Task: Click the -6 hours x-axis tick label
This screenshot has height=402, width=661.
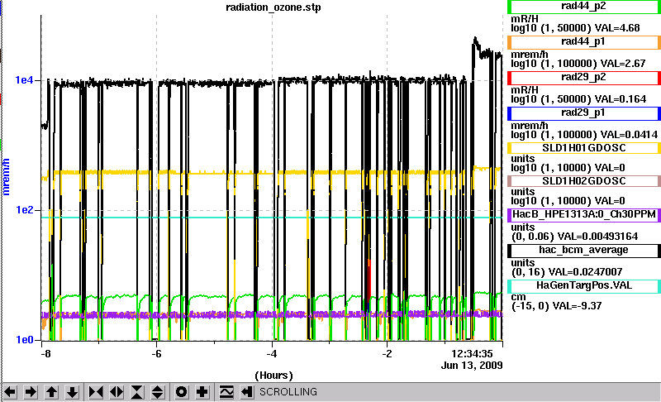Action: [156, 354]
